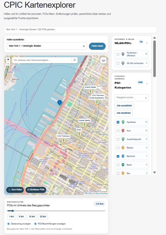
Task: Toggle Distanzring anzeigen checkbox
Action: click(8, 224)
